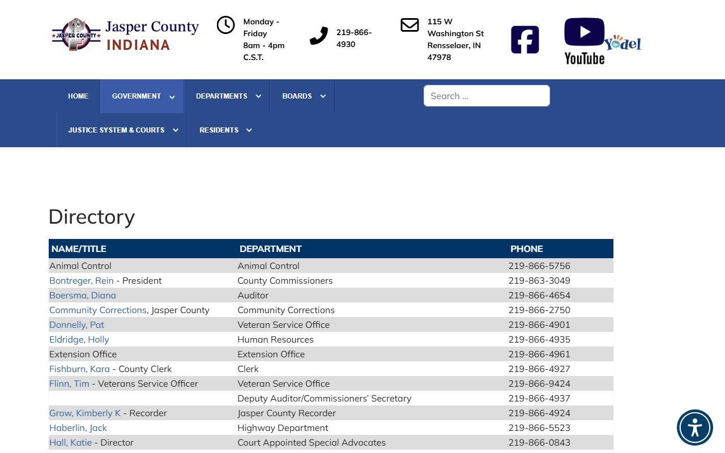725x453 pixels.
Task: Open the Boards menu
Action: (297, 96)
